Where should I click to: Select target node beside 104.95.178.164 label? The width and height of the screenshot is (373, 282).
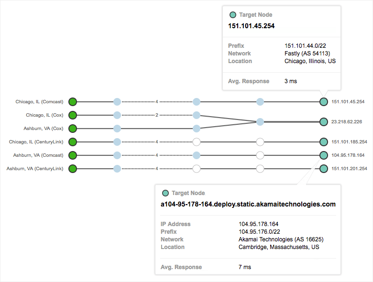(324, 155)
